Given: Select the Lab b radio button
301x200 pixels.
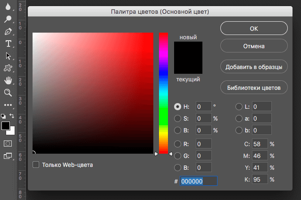Looking at the screenshot, I should 239,130.
